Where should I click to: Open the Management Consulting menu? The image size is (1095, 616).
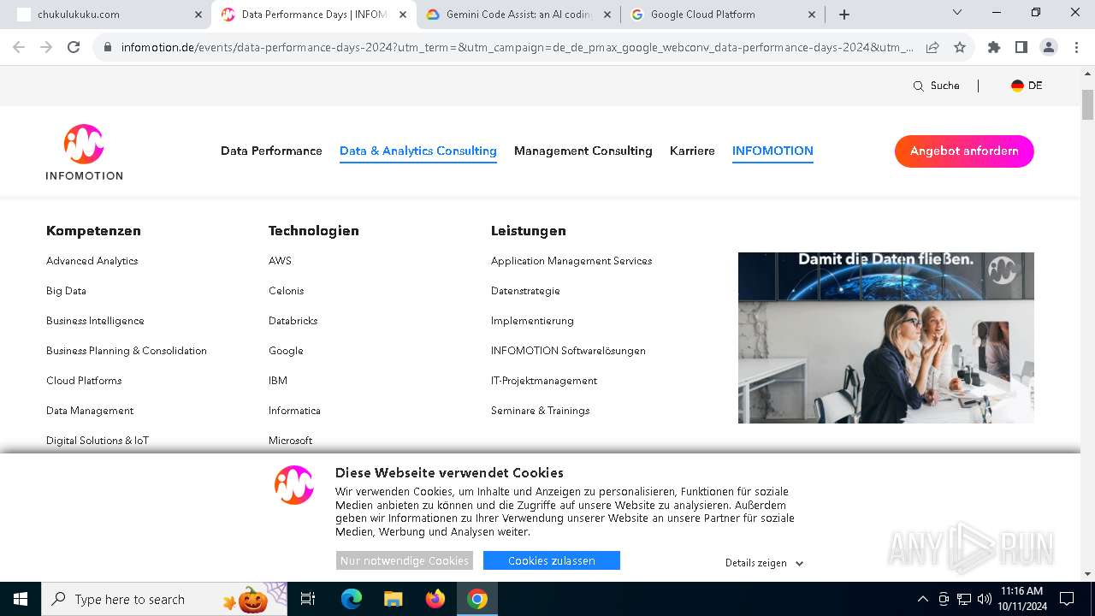583,151
